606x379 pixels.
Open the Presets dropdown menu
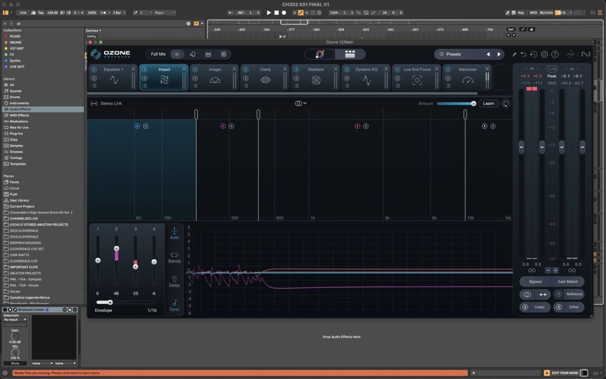pyautogui.click(x=453, y=54)
